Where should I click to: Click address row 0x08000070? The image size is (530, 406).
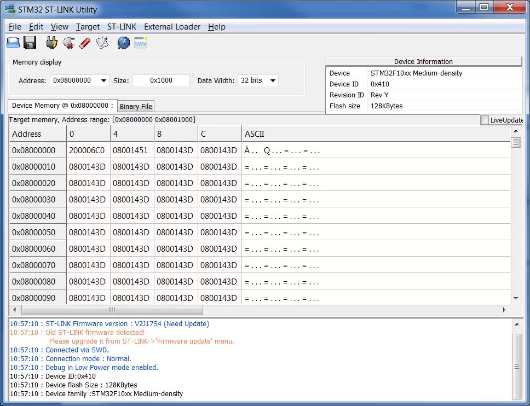coord(38,265)
